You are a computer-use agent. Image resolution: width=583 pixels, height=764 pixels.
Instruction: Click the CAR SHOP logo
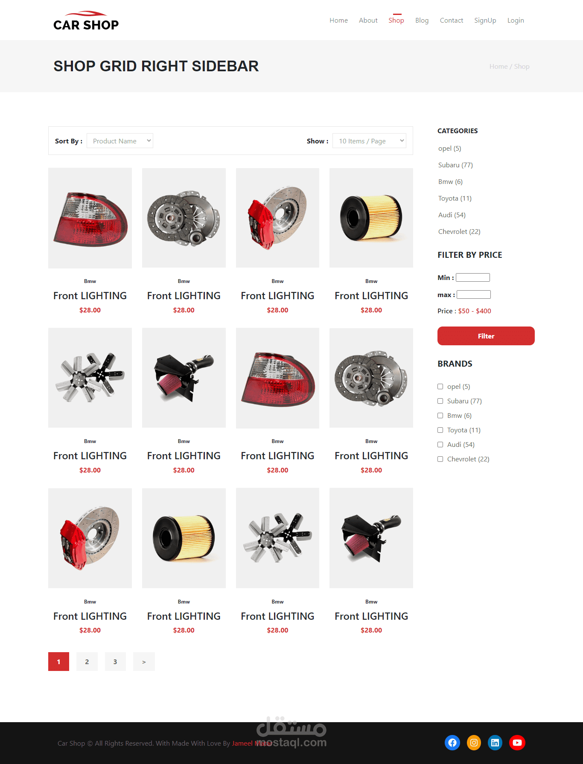(86, 21)
